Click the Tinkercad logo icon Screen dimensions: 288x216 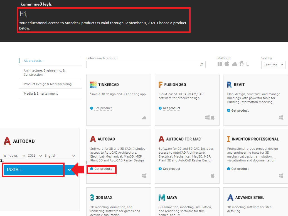pyautogui.click(x=93, y=85)
